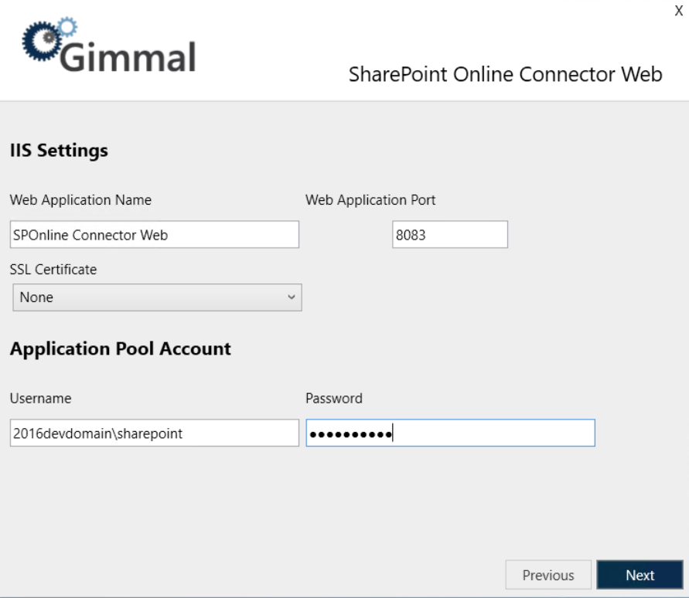Focus the Web Application Name field
Viewport: 689px width, 598px height.
click(x=155, y=235)
